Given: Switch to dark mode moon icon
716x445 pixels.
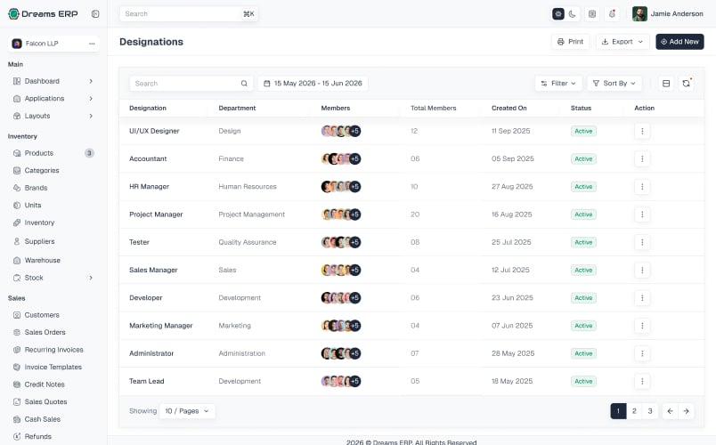Looking at the screenshot, I should tap(572, 14).
